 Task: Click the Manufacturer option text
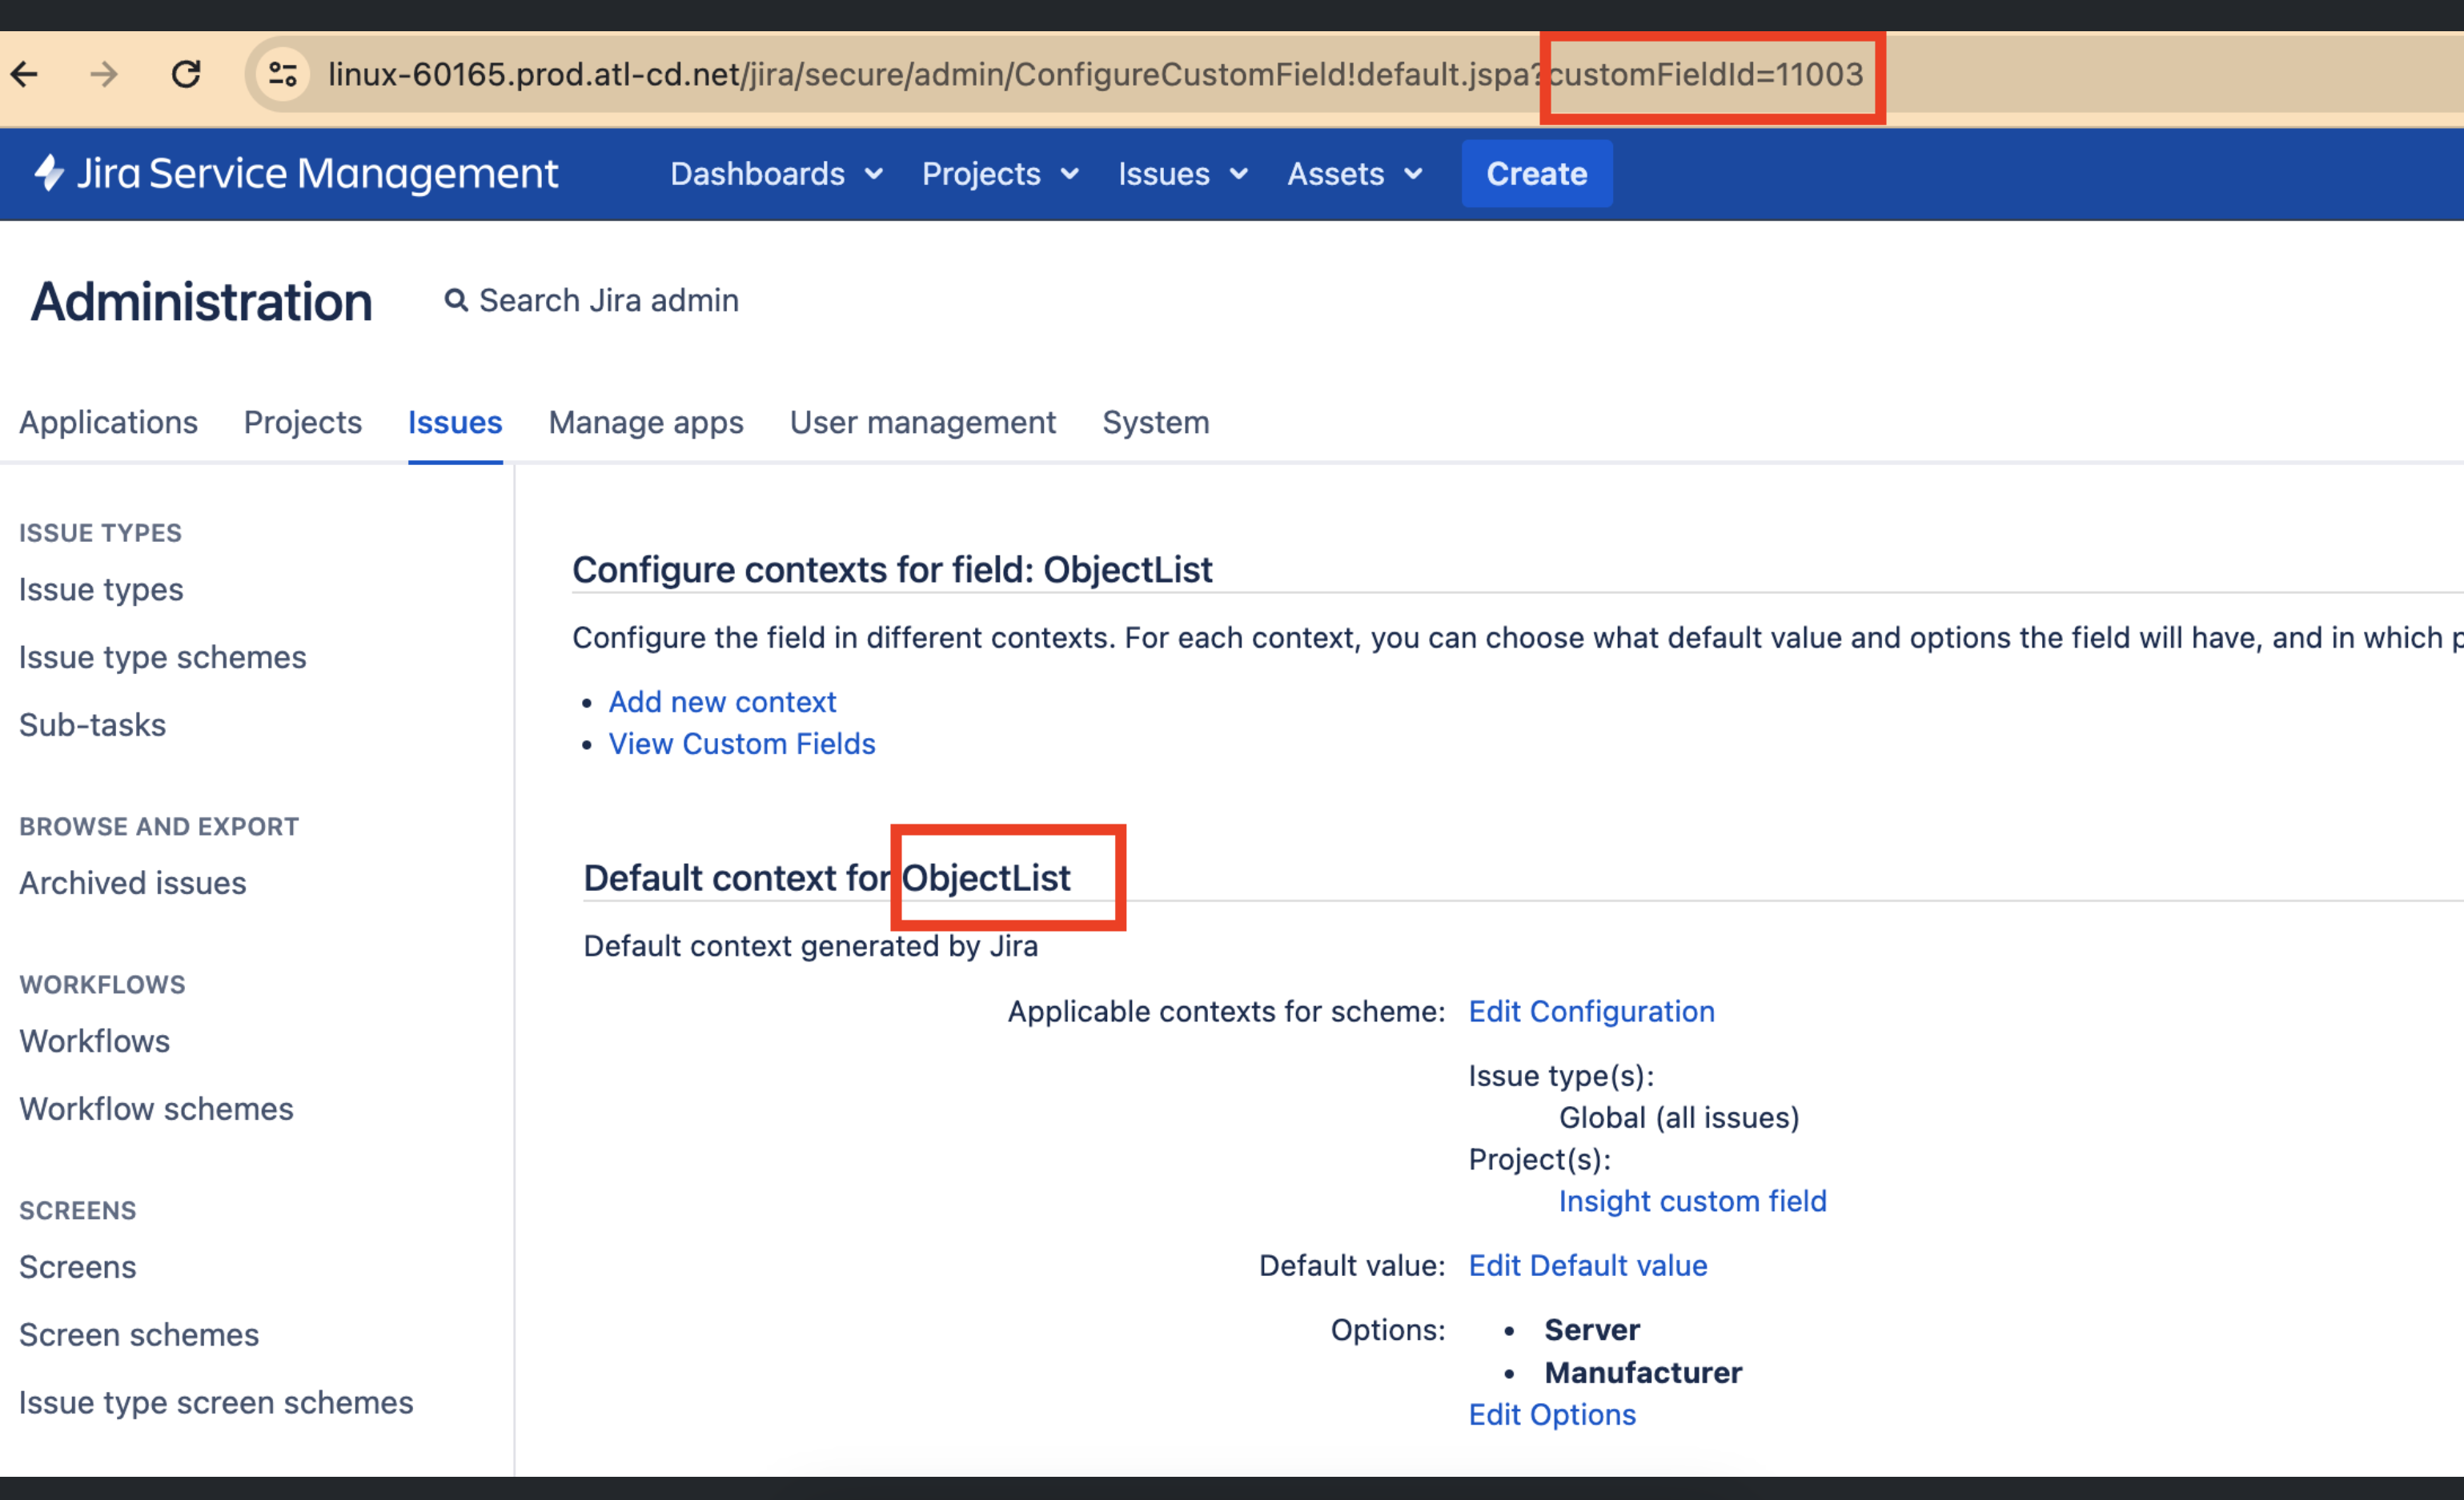1643,1373
